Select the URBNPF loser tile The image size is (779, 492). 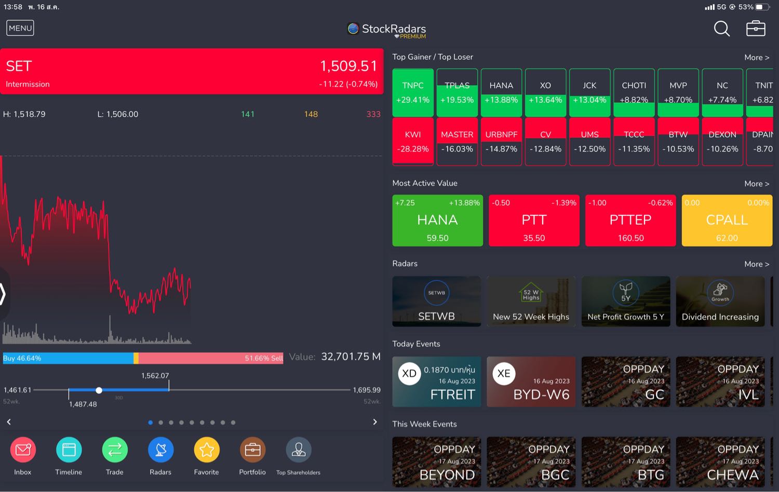tap(501, 142)
